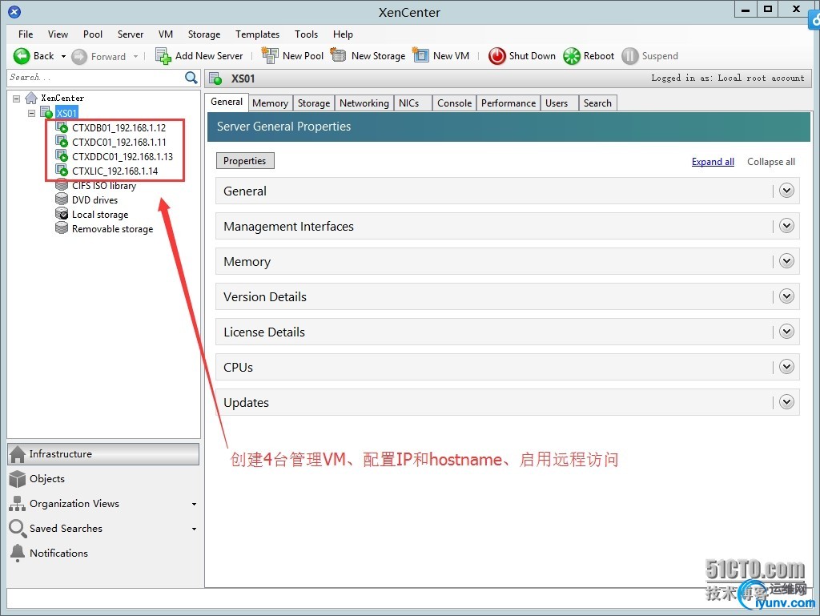Click the CTXDDC01 VM running icon
820x616 pixels.
(62, 156)
